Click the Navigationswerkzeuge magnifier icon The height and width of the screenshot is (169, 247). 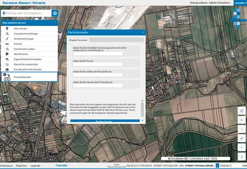7,34
